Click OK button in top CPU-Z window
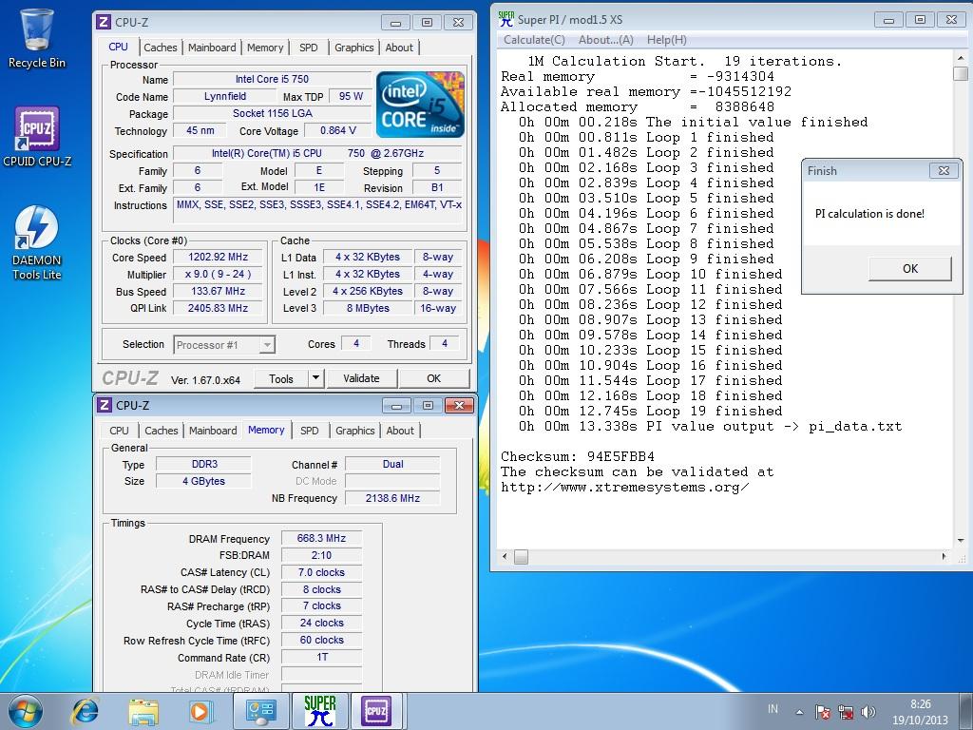 (x=433, y=378)
